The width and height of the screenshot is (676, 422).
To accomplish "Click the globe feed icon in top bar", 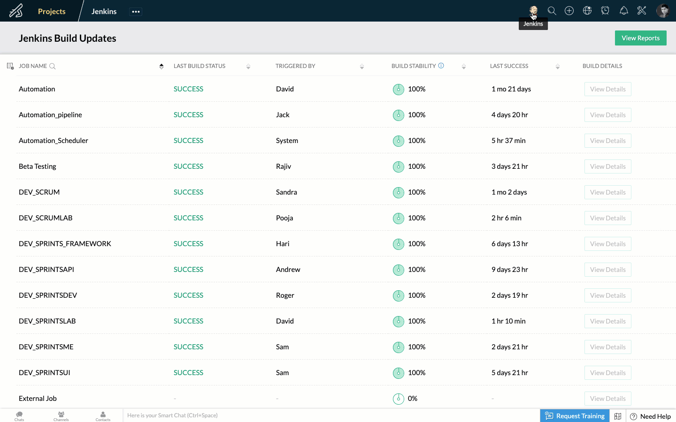I will coord(587,11).
